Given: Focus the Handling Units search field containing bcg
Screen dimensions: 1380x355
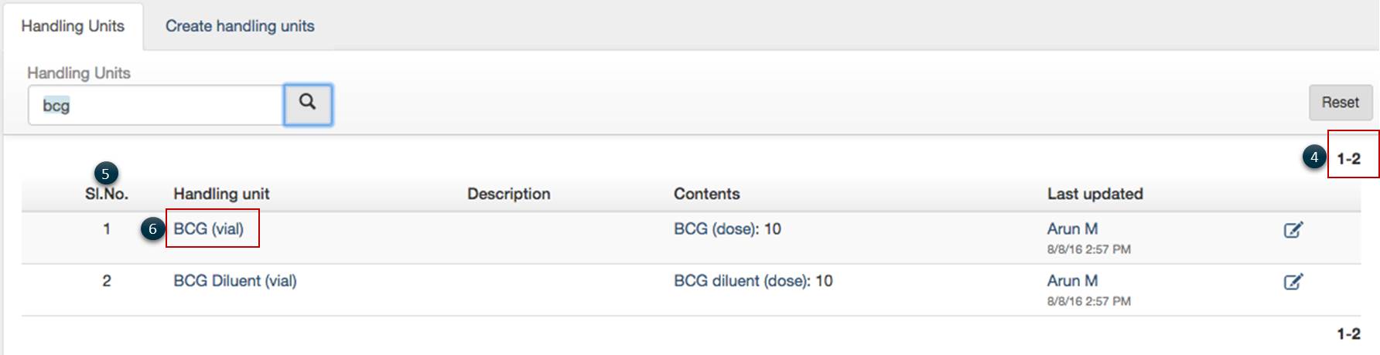Looking at the screenshot, I should [x=155, y=105].
